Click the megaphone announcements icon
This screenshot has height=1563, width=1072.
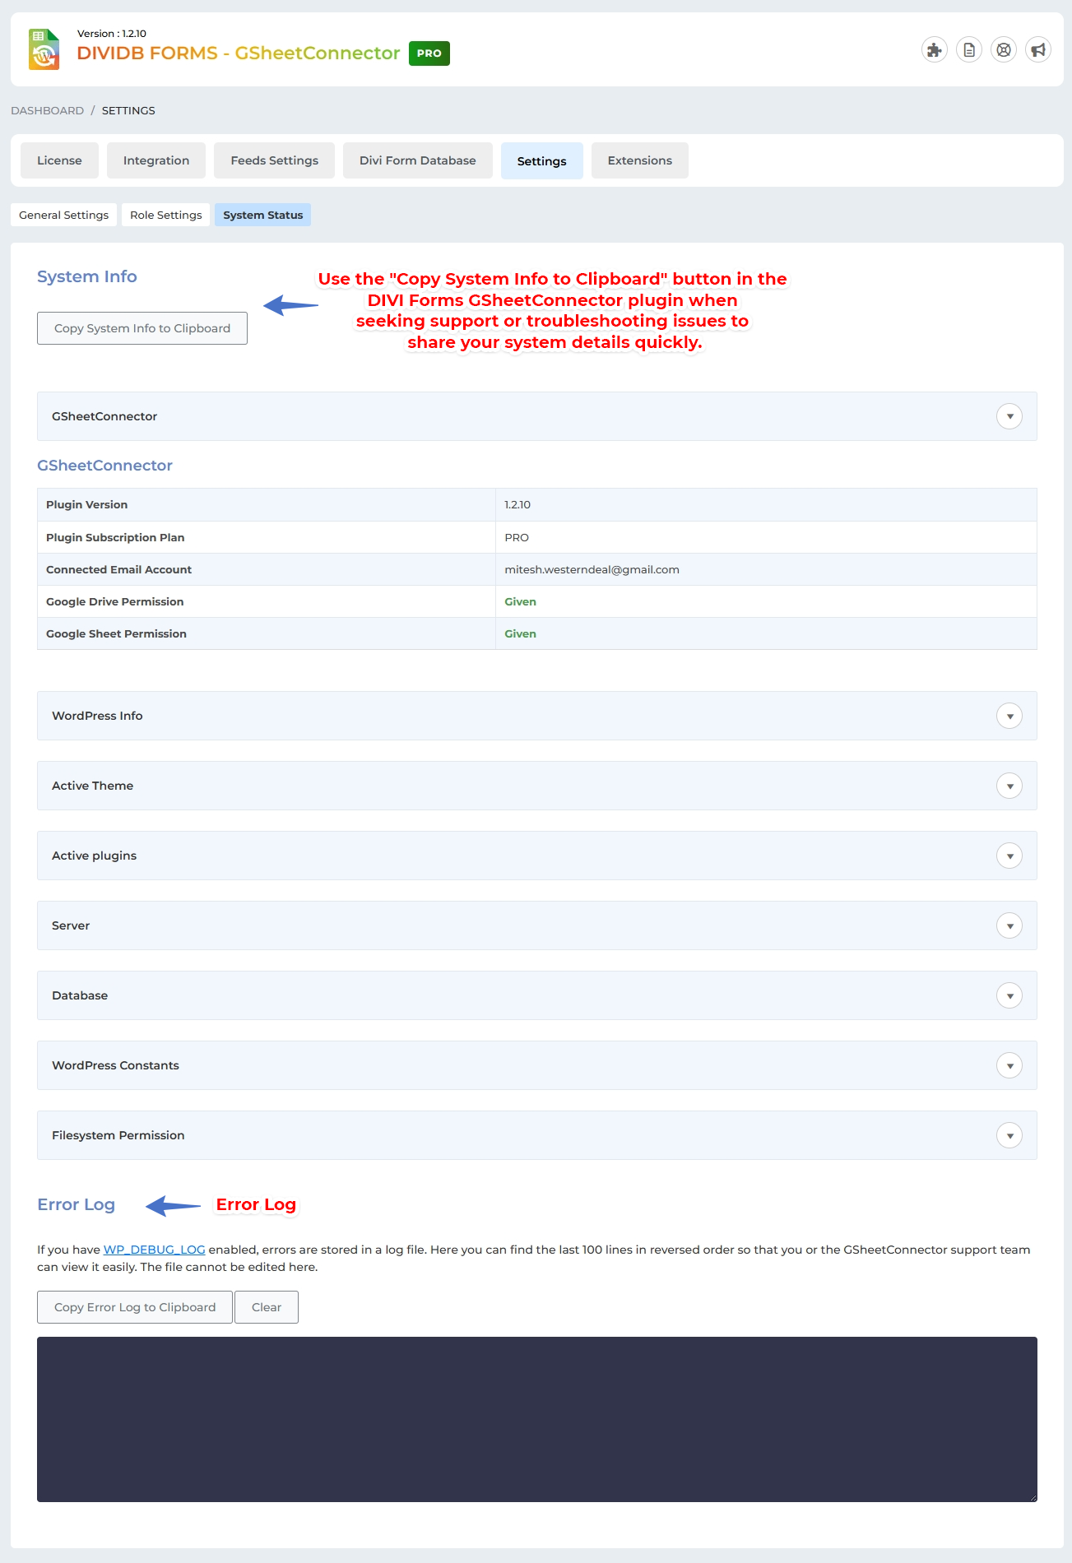point(1038,50)
